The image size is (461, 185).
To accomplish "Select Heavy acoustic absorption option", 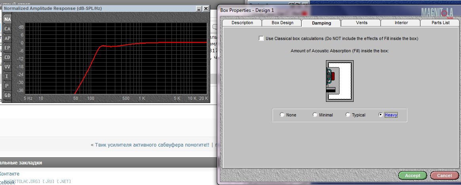I will (381, 115).
